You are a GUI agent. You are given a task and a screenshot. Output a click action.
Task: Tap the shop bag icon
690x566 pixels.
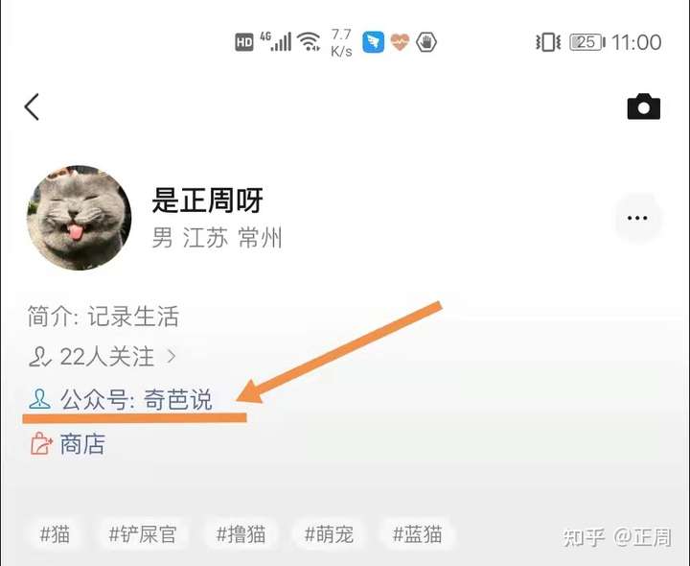pyautogui.click(x=41, y=443)
